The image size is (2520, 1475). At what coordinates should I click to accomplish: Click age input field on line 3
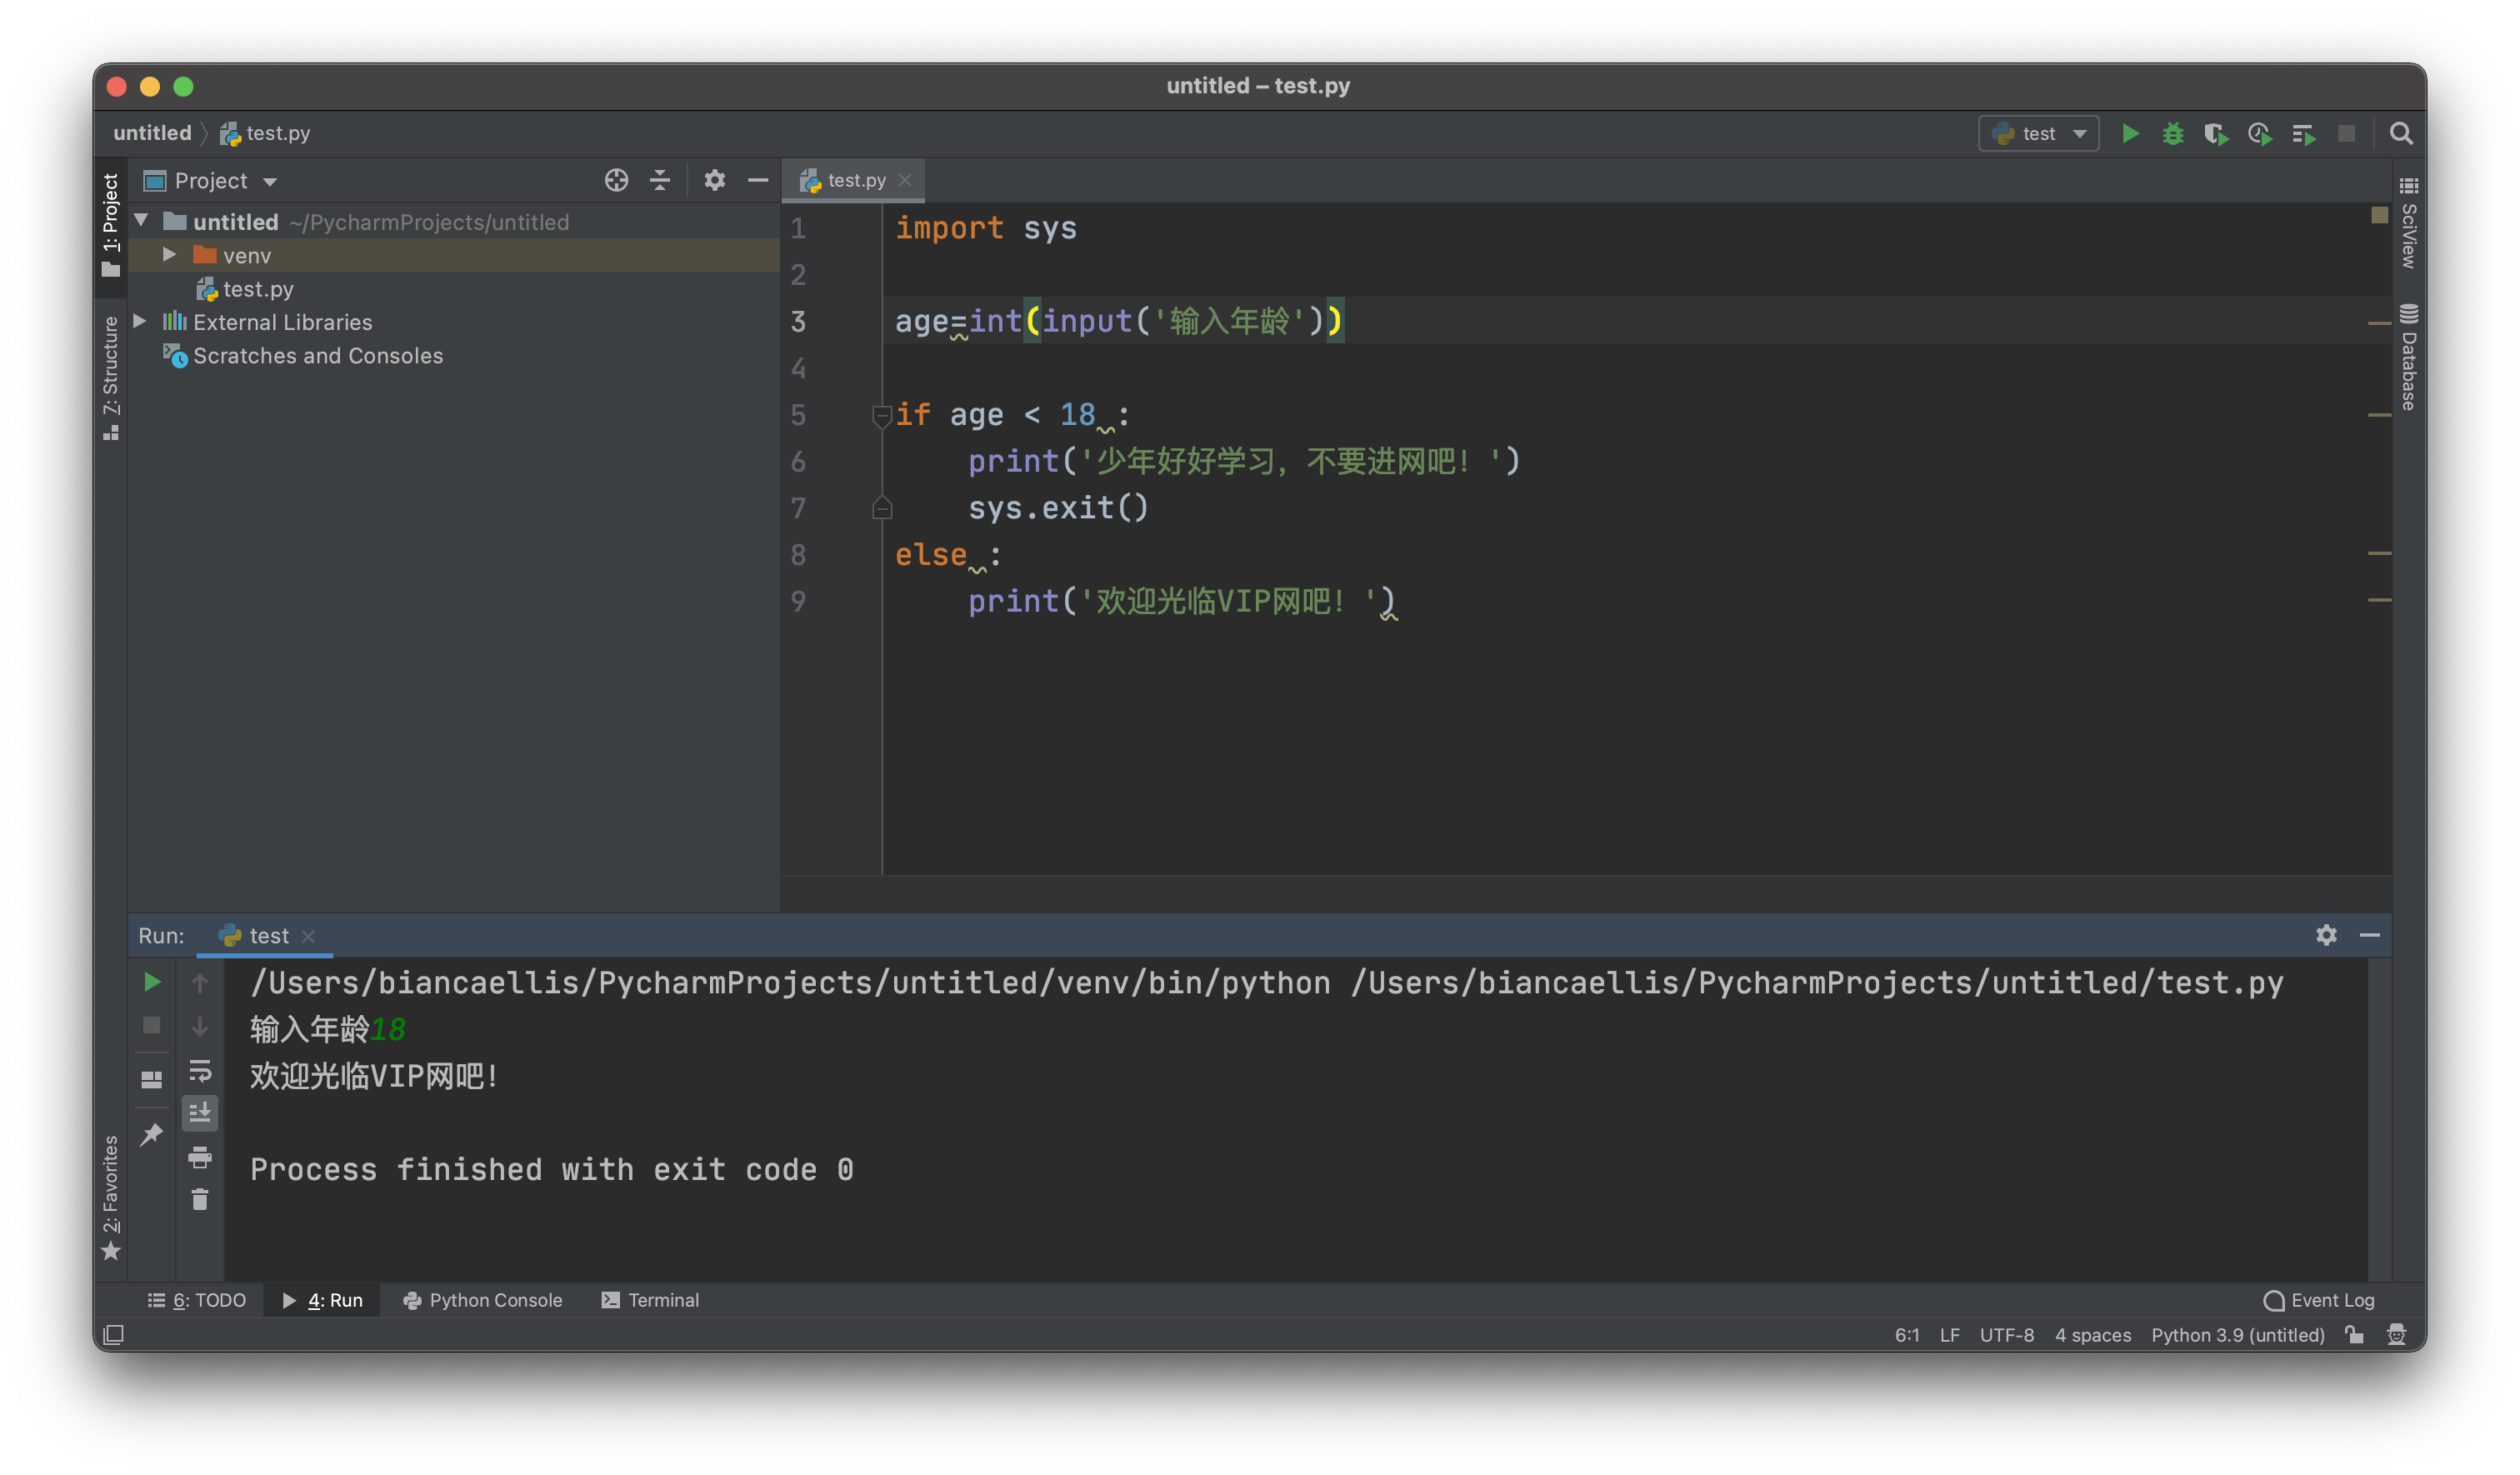1118,322
